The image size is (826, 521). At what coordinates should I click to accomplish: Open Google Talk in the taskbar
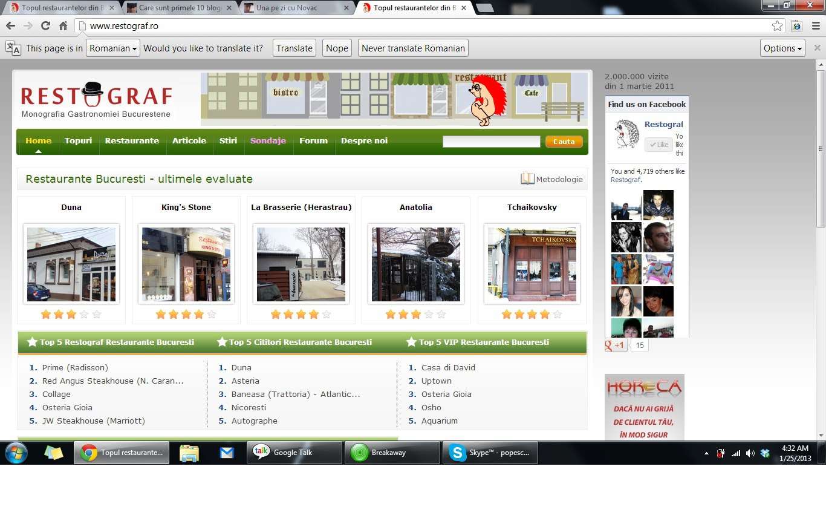[x=294, y=453]
